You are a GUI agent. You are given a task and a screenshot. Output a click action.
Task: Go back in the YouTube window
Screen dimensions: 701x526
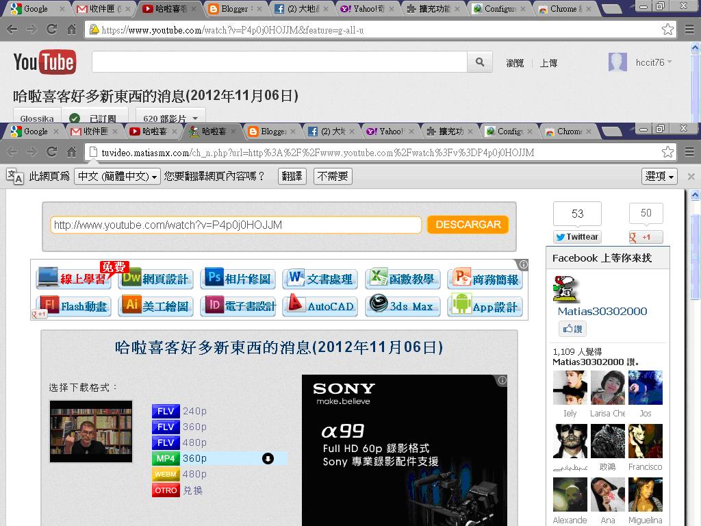pyautogui.click(x=12, y=30)
